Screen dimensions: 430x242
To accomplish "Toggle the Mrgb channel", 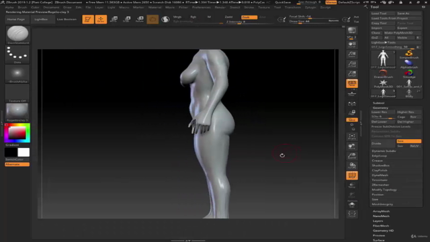I will pyautogui.click(x=177, y=17).
